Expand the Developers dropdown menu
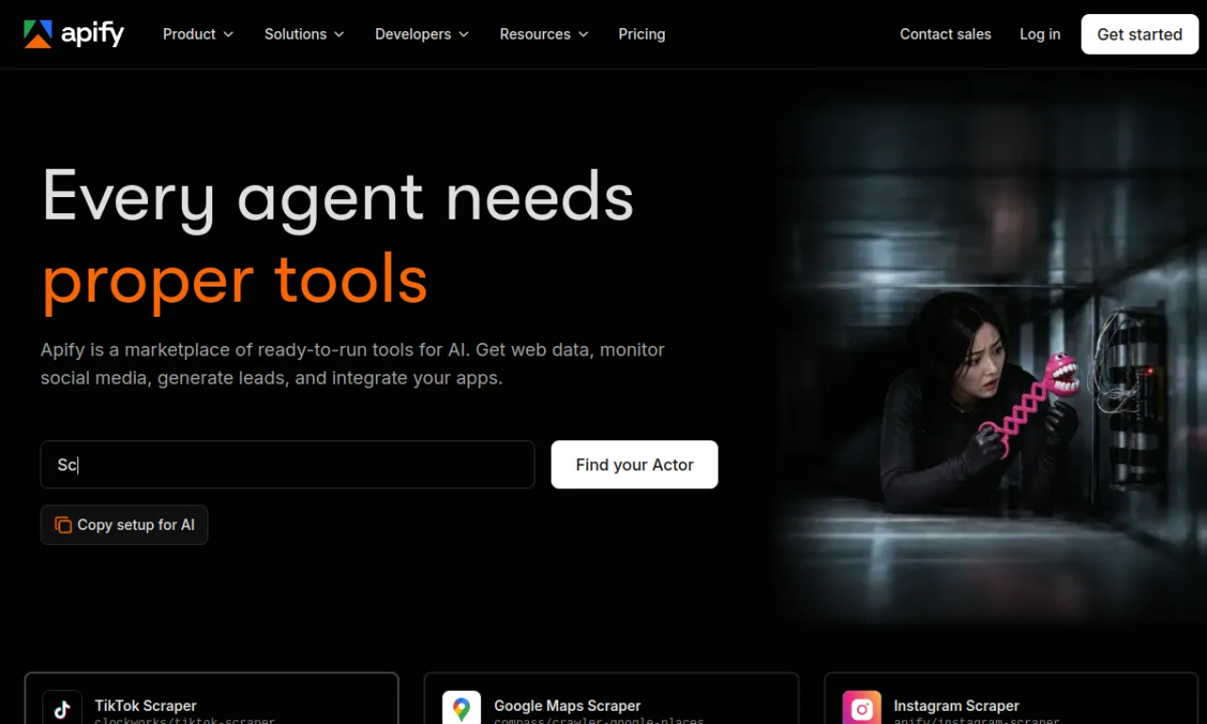Image resolution: width=1207 pixels, height=724 pixels. tap(422, 34)
